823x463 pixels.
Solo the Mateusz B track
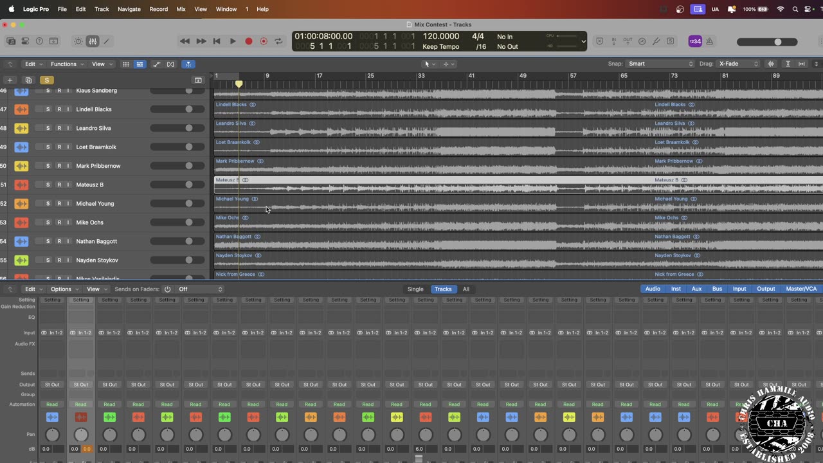pyautogui.click(x=48, y=185)
